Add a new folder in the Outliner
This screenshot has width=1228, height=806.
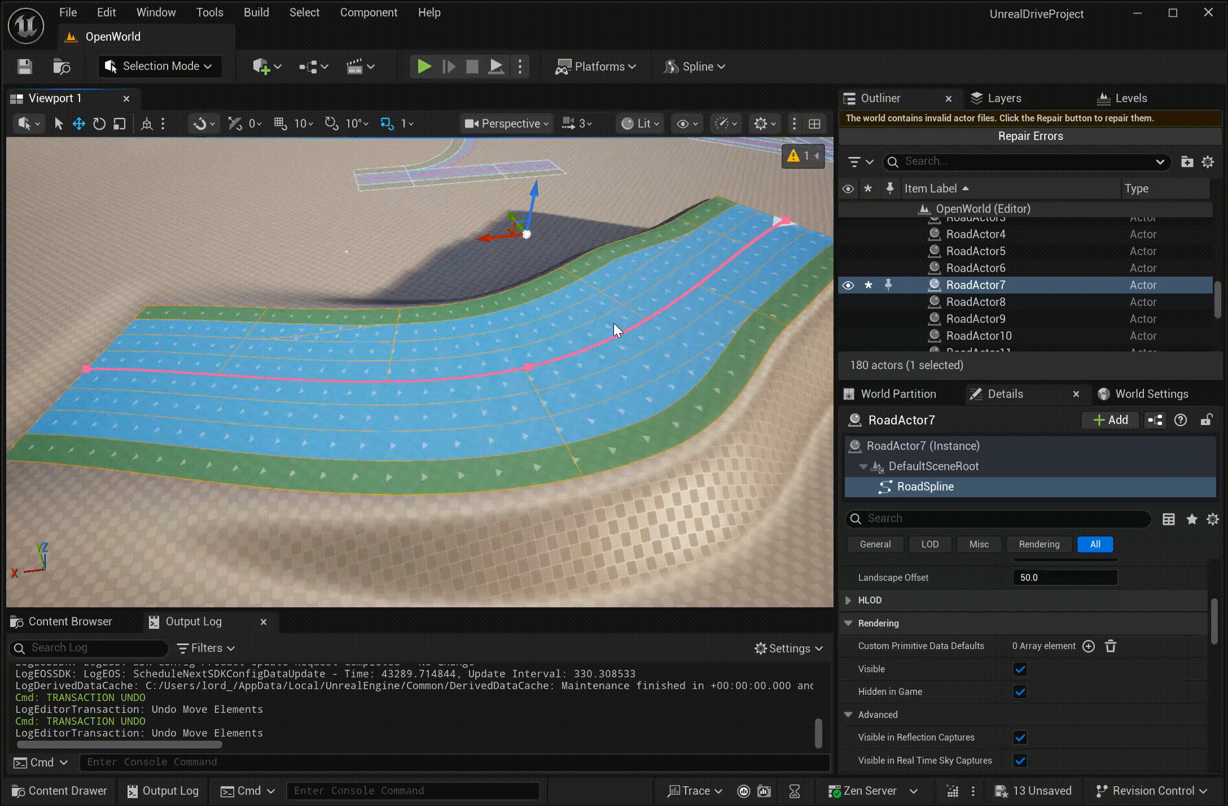point(1187,162)
